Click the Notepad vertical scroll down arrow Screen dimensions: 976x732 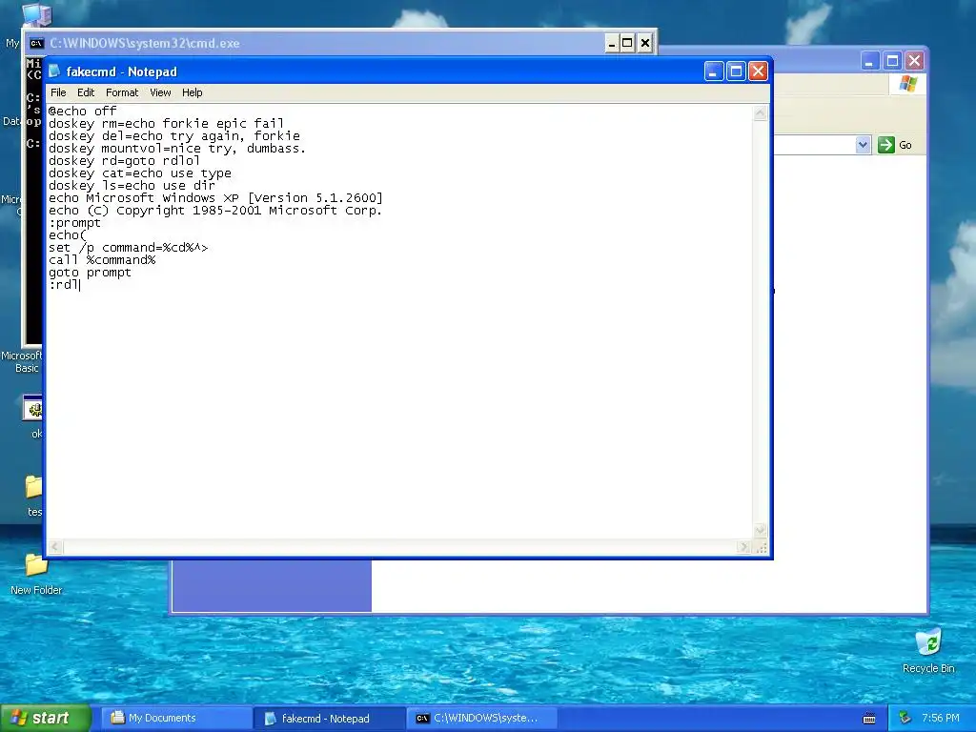click(x=760, y=530)
